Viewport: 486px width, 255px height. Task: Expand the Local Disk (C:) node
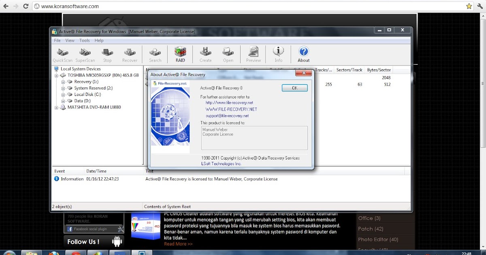tap(63, 95)
